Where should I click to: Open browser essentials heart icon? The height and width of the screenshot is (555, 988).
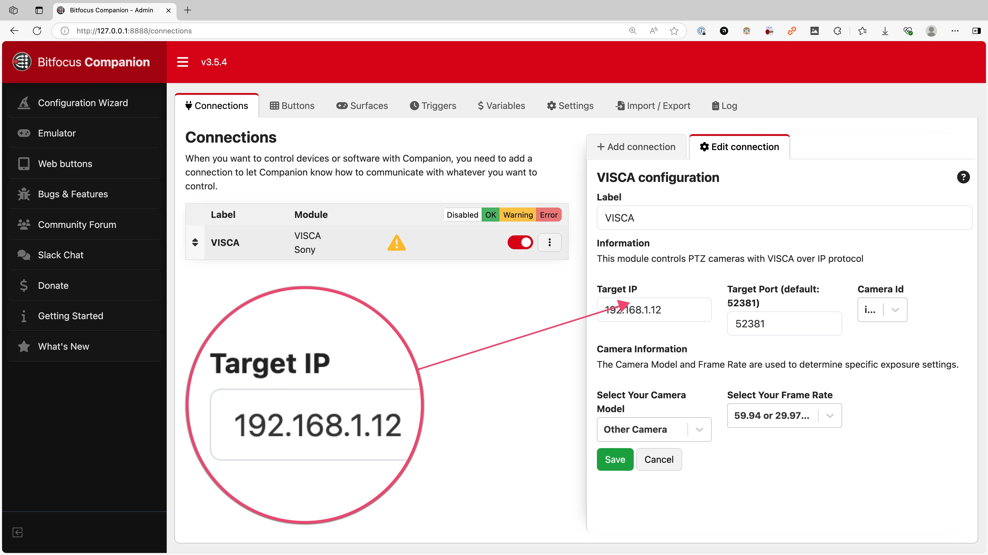coord(908,31)
